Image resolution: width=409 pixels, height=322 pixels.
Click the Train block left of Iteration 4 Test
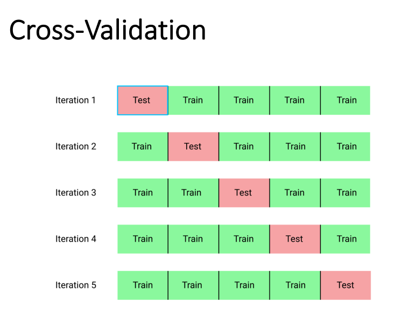pyautogui.click(x=244, y=239)
